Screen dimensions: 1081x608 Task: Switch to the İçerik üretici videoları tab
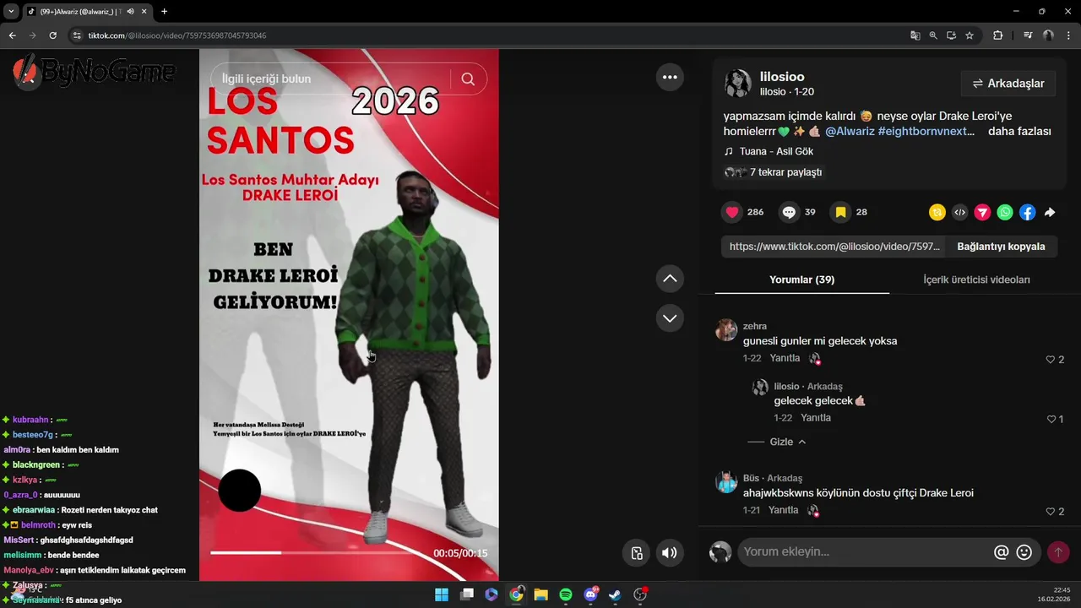[976, 280]
